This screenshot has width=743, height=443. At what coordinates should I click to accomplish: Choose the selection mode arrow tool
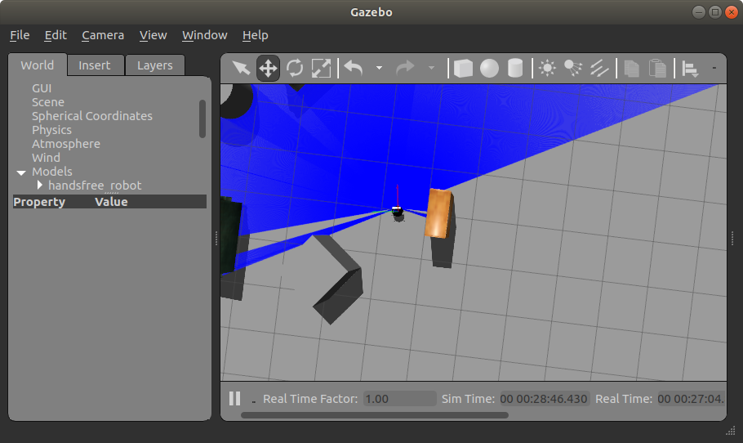241,69
